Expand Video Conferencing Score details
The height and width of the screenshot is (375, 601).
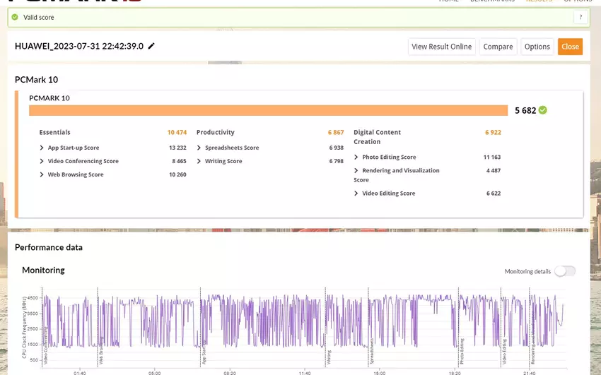[x=42, y=162]
